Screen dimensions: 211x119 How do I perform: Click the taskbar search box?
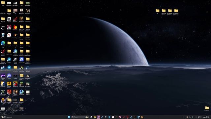[80, 117]
